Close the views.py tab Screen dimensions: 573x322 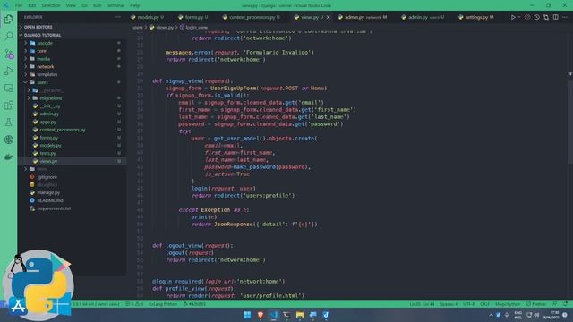point(329,17)
